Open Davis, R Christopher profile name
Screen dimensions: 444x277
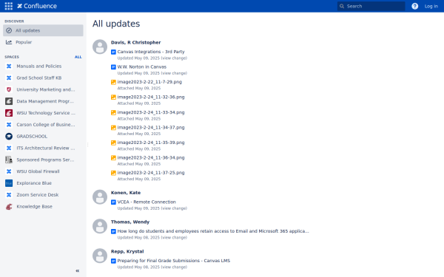click(x=135, y=42)
